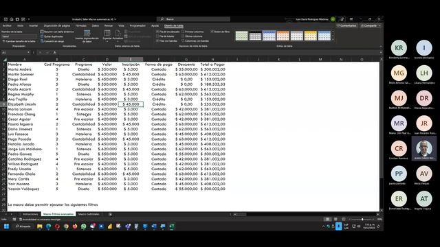Toggle the Columnas con bandas checkbox
This screenshot has width=440, height=247.
click(183, 41)
